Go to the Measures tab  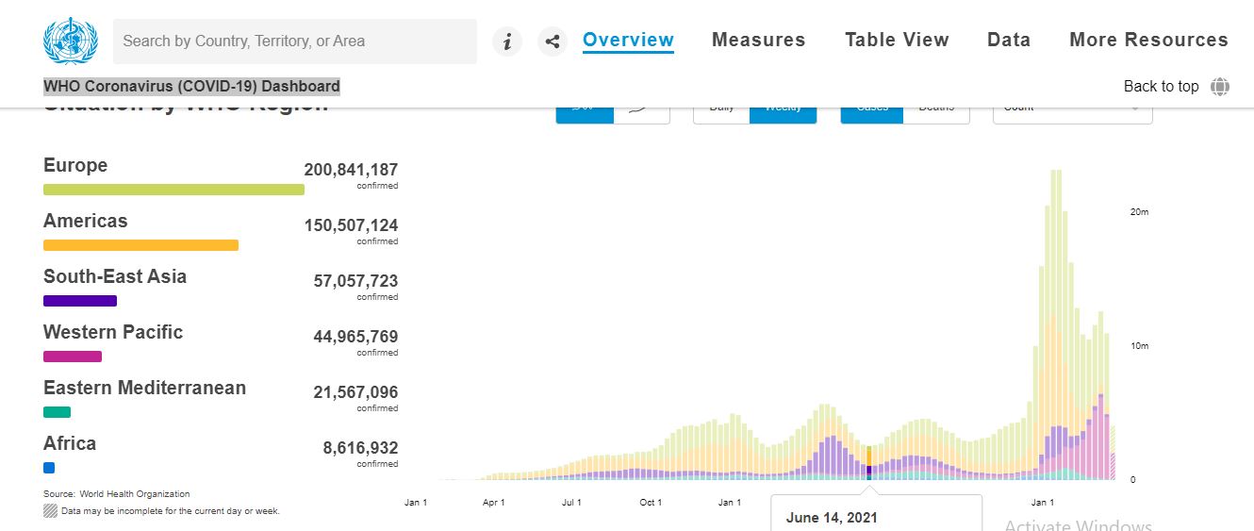[x=758, y=40]
